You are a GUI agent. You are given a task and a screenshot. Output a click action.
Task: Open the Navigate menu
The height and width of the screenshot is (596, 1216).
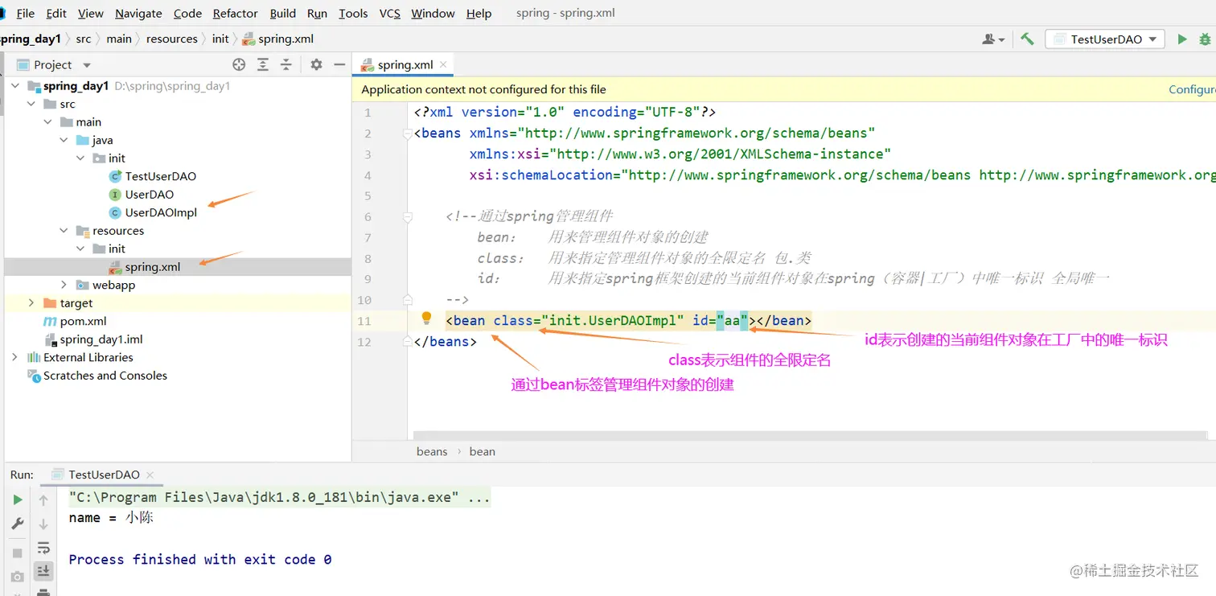coord(138,13)
